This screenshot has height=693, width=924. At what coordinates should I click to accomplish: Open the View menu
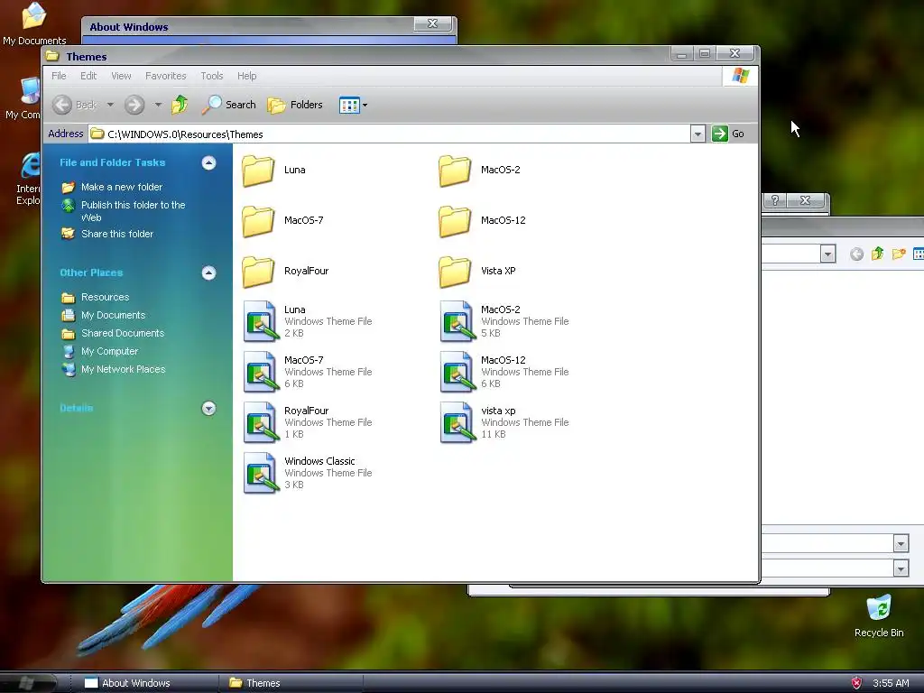pos(121,76)
